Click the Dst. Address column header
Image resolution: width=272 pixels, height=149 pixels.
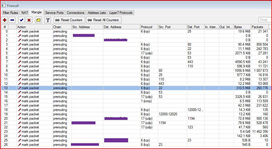click(121, 27)
